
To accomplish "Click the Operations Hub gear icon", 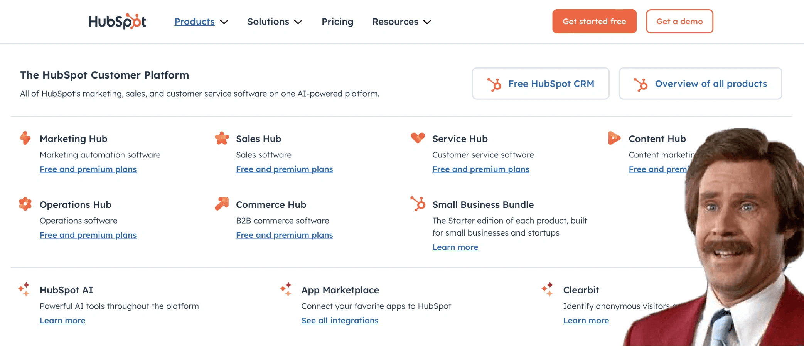I will (25, 204).
